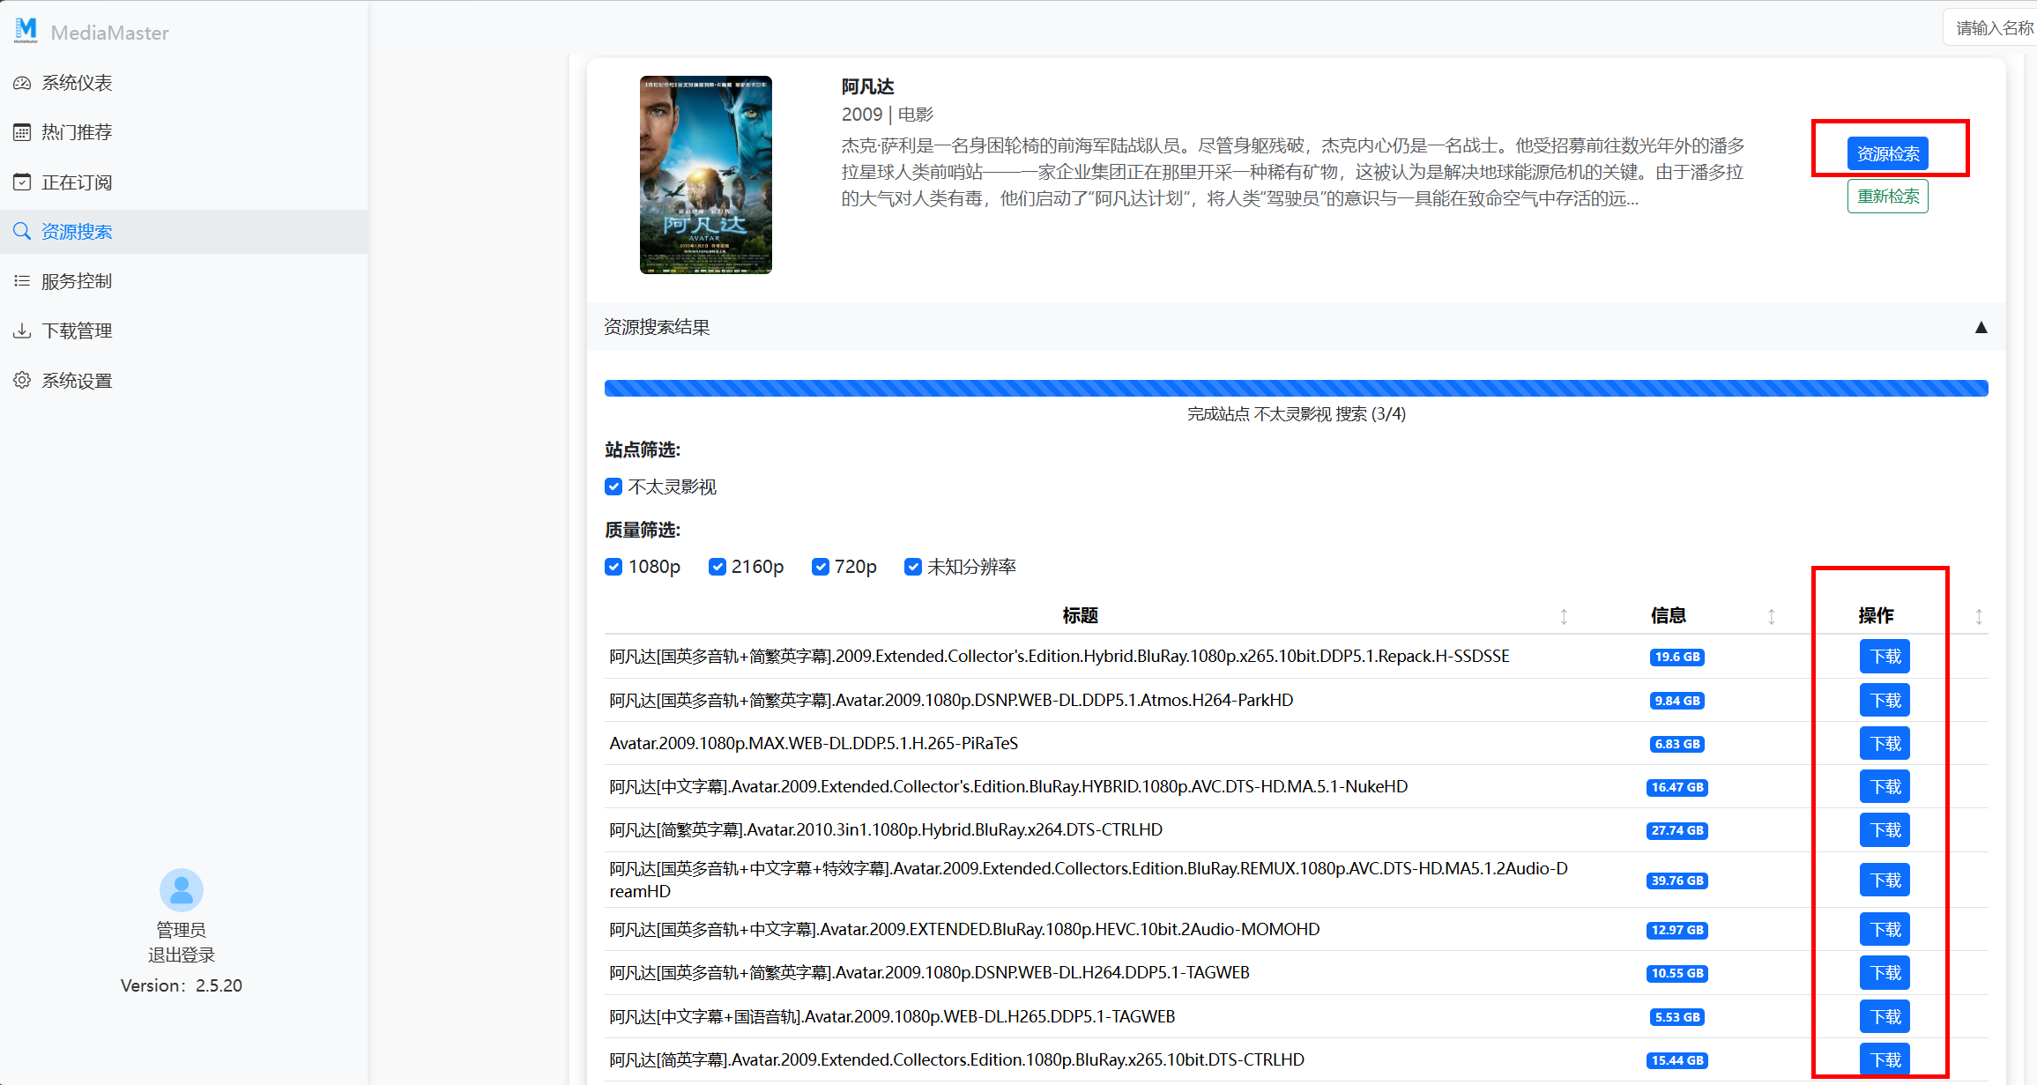Click the dashboard gauge icon for 系统仪表
2037x1085 pixels.
22,83
